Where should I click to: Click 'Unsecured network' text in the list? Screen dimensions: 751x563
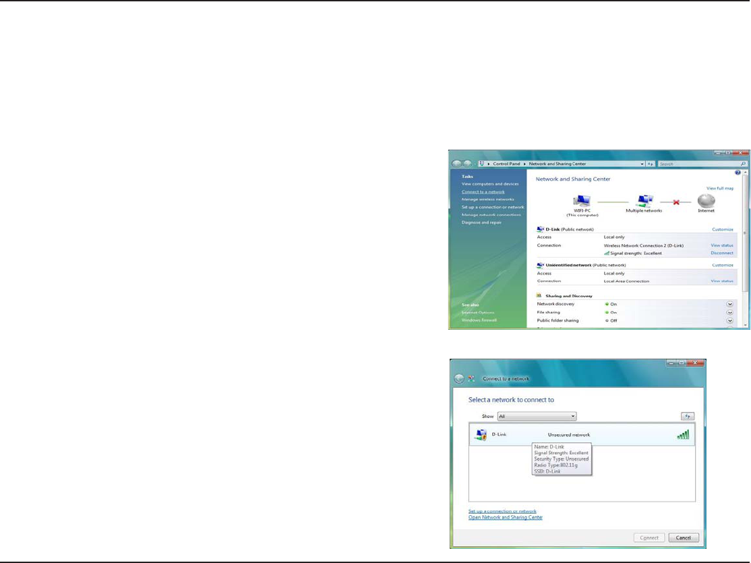click(x=568, y=435)
